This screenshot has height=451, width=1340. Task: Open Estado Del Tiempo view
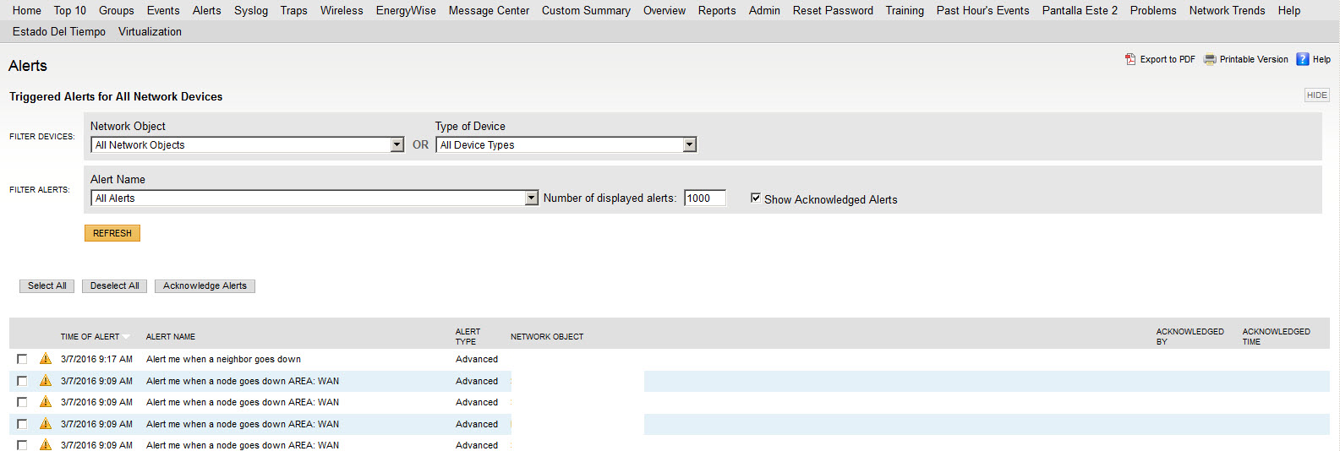pyautogui.click(x=59, y=31)
